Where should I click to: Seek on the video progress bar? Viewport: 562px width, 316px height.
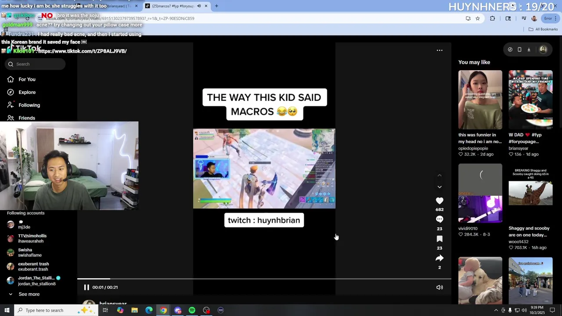(x=264, y=279)
